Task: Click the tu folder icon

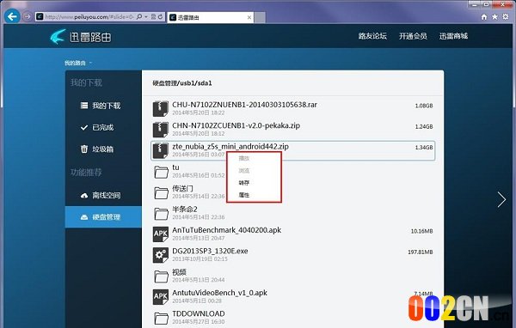Action: pos(162,172)
